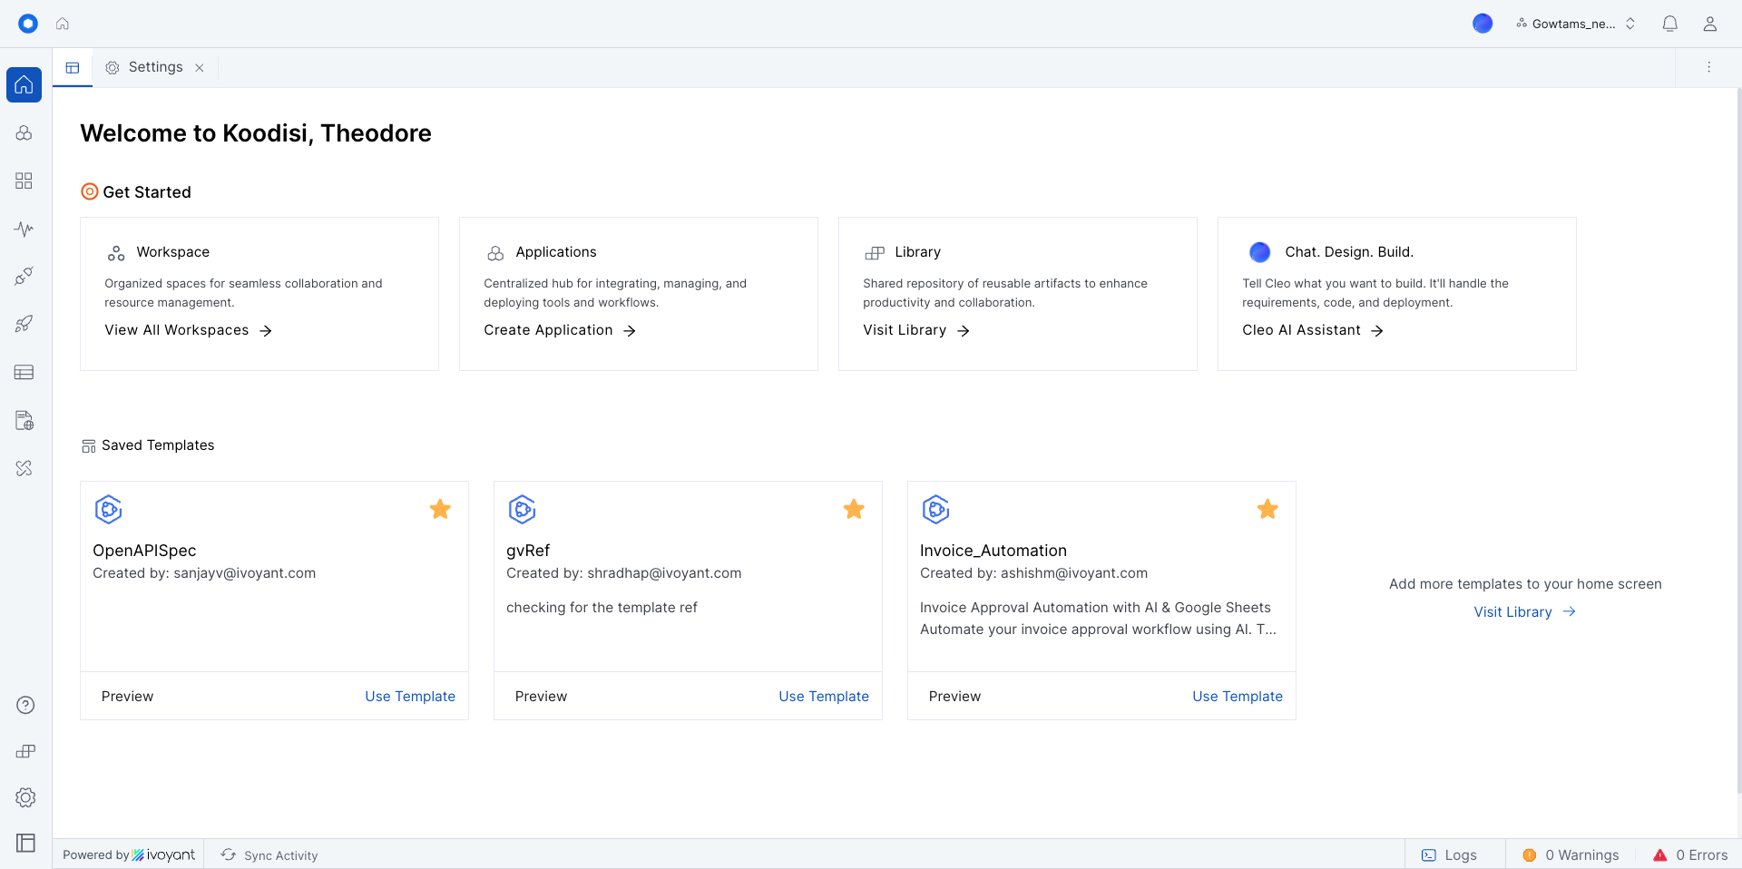
Task: Open the notifications bell
Action: coord(1669,24)
